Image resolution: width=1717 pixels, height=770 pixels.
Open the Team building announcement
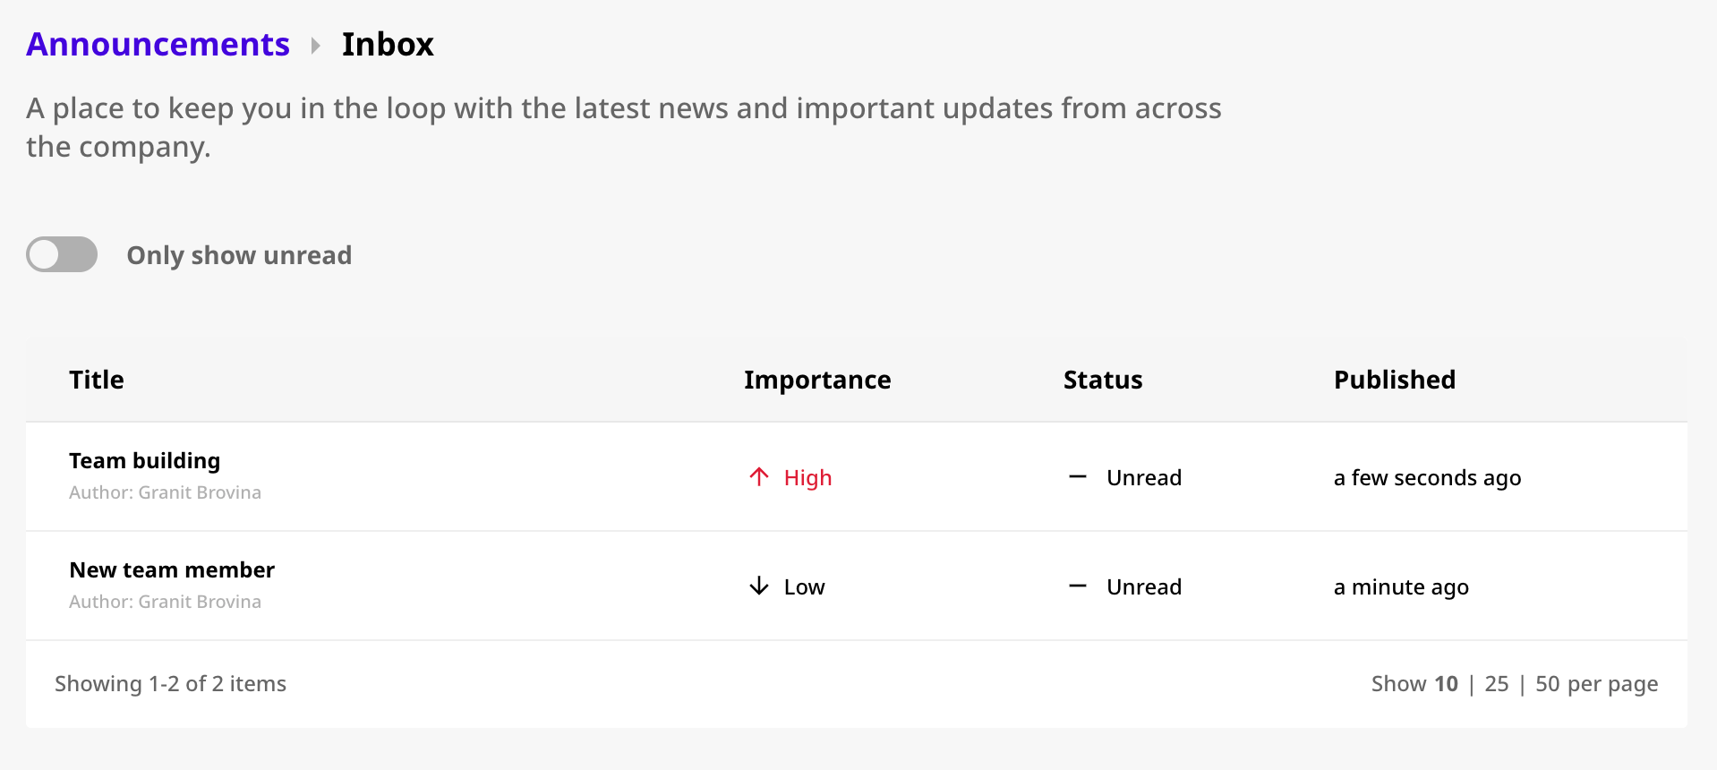coord(144,460)
